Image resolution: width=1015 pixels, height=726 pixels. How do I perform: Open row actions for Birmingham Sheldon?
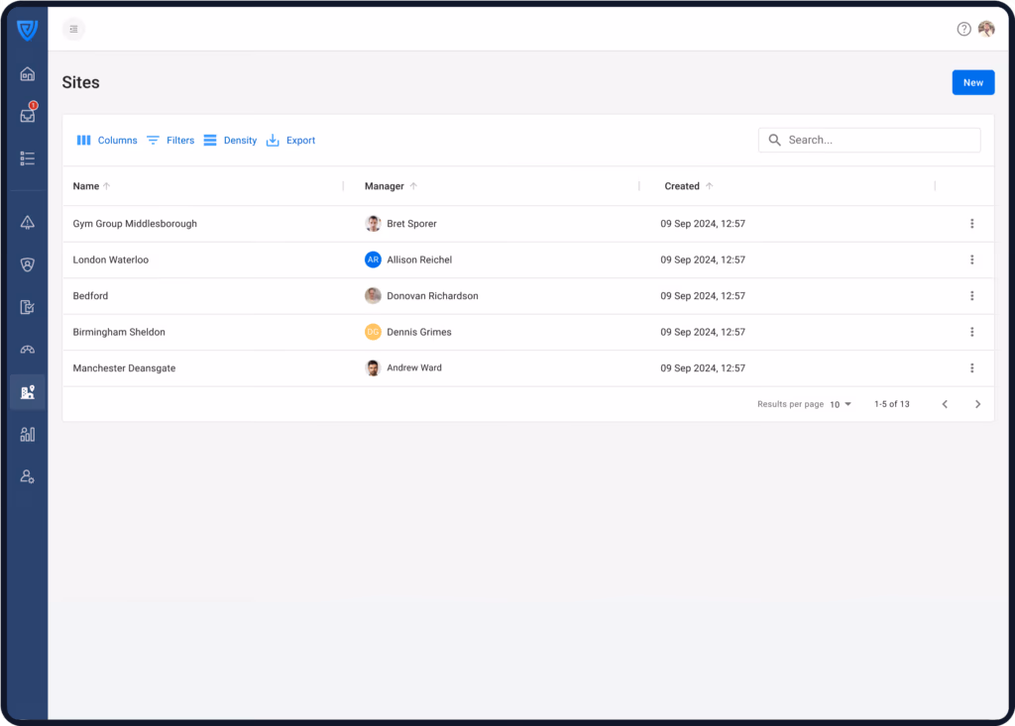tap(971, 333)
